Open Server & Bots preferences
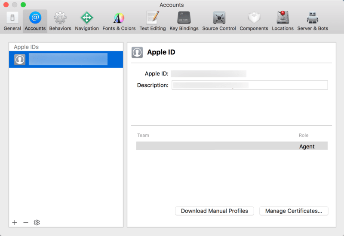The width and height of the screenshot is (344, 236). click(x=313, y=21)
